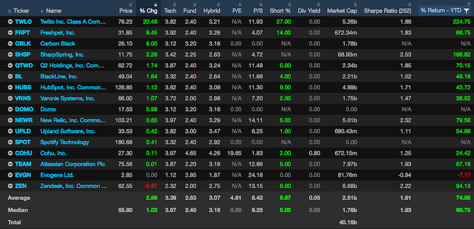
Task: Open the BlackLine, Inc. name link
Action: click(x=59, y=77)
